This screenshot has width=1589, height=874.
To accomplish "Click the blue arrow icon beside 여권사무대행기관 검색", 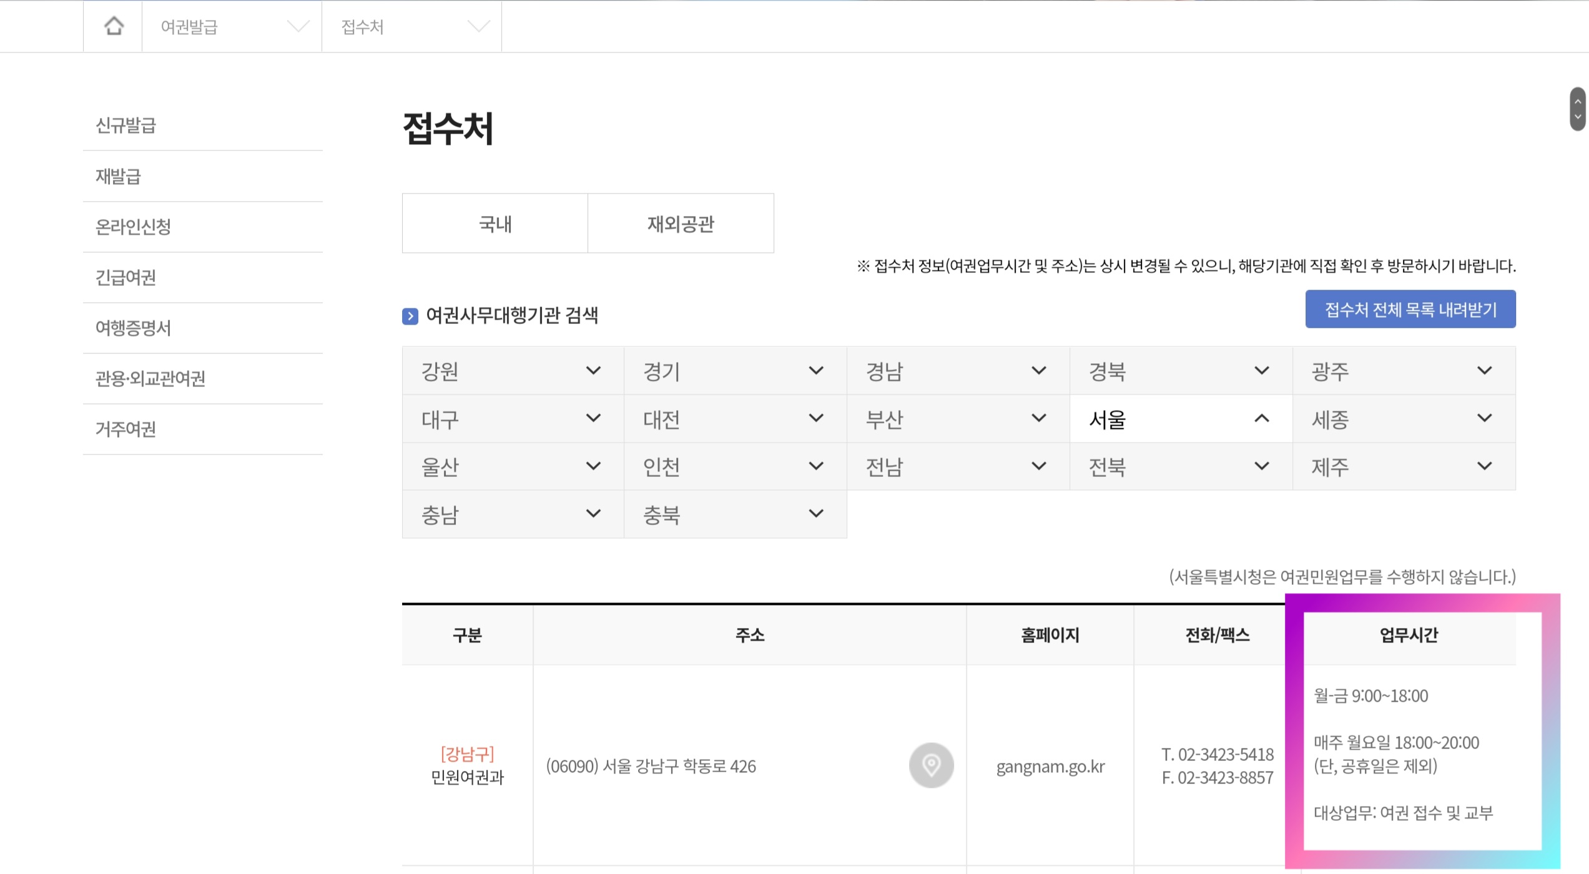I will tap(411, 317).
